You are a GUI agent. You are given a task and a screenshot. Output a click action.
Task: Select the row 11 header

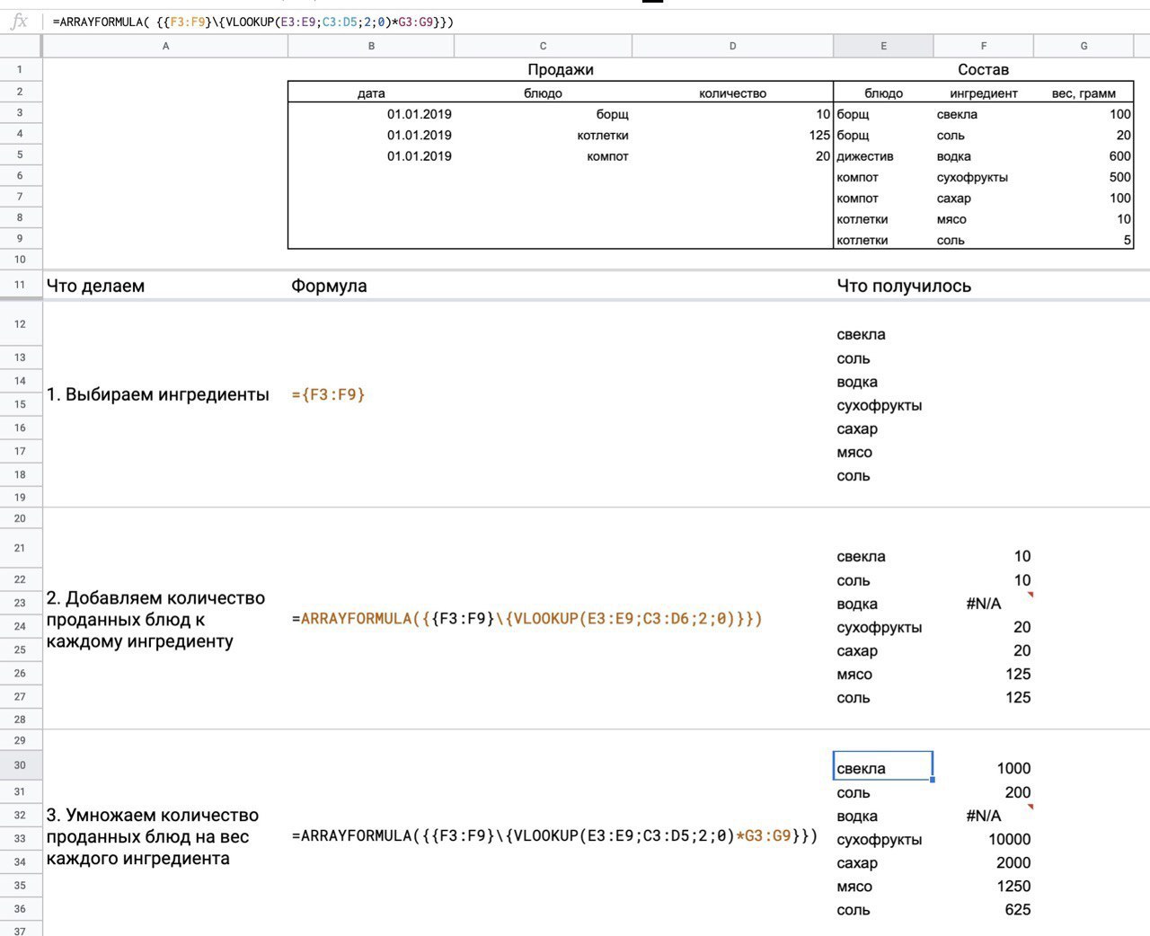(20, 285)
